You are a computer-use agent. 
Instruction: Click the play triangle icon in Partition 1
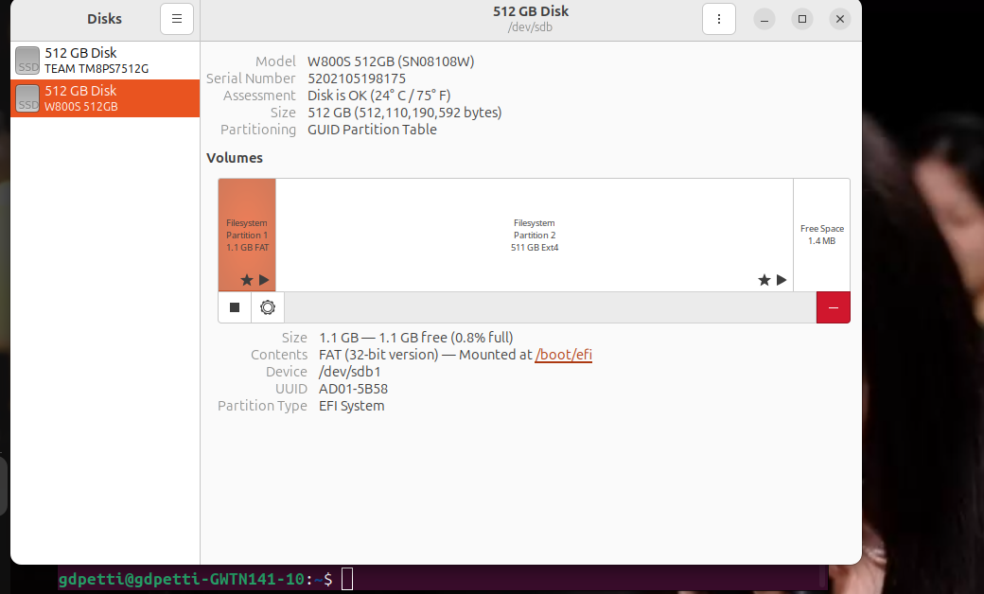coord(264,280)
